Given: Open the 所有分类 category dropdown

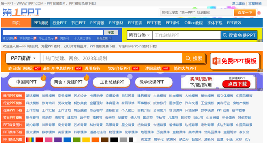Looking at the screenshot, I should tap(139, 35).
